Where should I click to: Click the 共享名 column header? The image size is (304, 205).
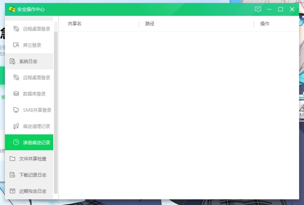click(74, 24)
